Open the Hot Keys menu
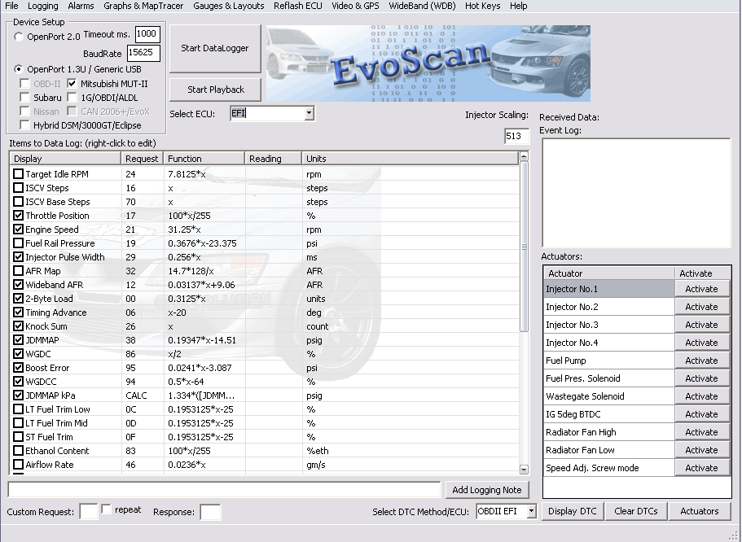Viewport: 742px width, 542px height. tap(482, 6)
